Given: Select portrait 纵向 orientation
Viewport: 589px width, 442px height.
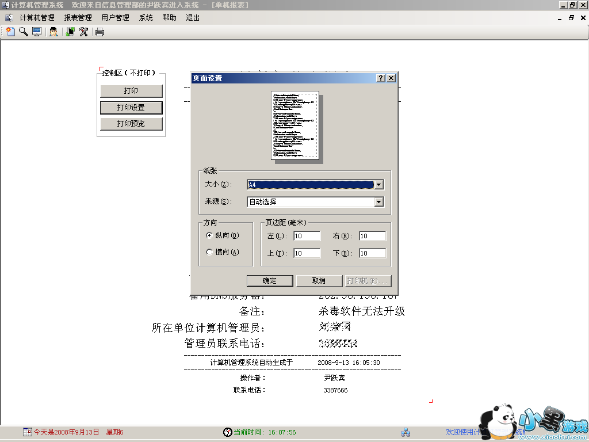Looking at the screenshot, I should 209,235.
